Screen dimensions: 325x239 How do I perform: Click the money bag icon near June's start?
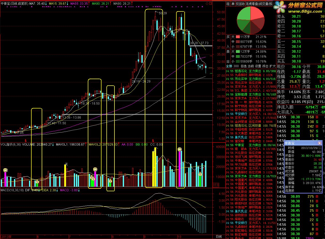pos(37,182)
